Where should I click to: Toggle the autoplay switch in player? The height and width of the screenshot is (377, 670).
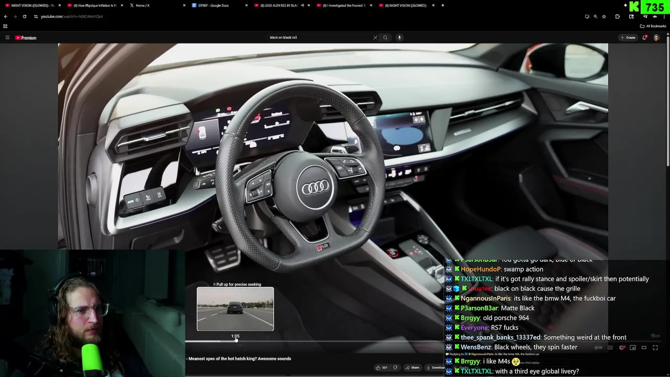click(599, 348)
